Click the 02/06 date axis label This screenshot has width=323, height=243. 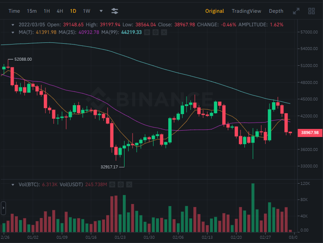pos(178,237)
